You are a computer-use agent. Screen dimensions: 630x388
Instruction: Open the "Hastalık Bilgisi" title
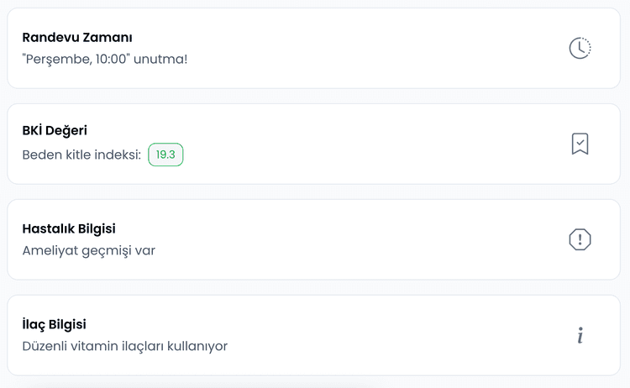click(x=69, y=228)
